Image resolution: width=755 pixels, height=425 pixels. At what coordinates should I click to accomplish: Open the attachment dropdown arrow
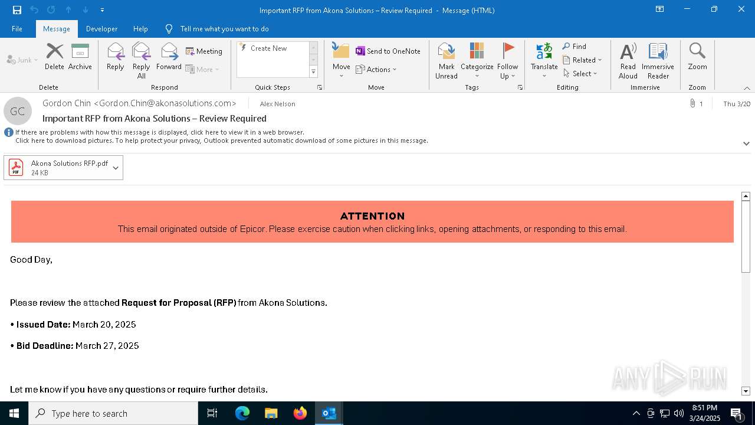click(x=116, y=168)
